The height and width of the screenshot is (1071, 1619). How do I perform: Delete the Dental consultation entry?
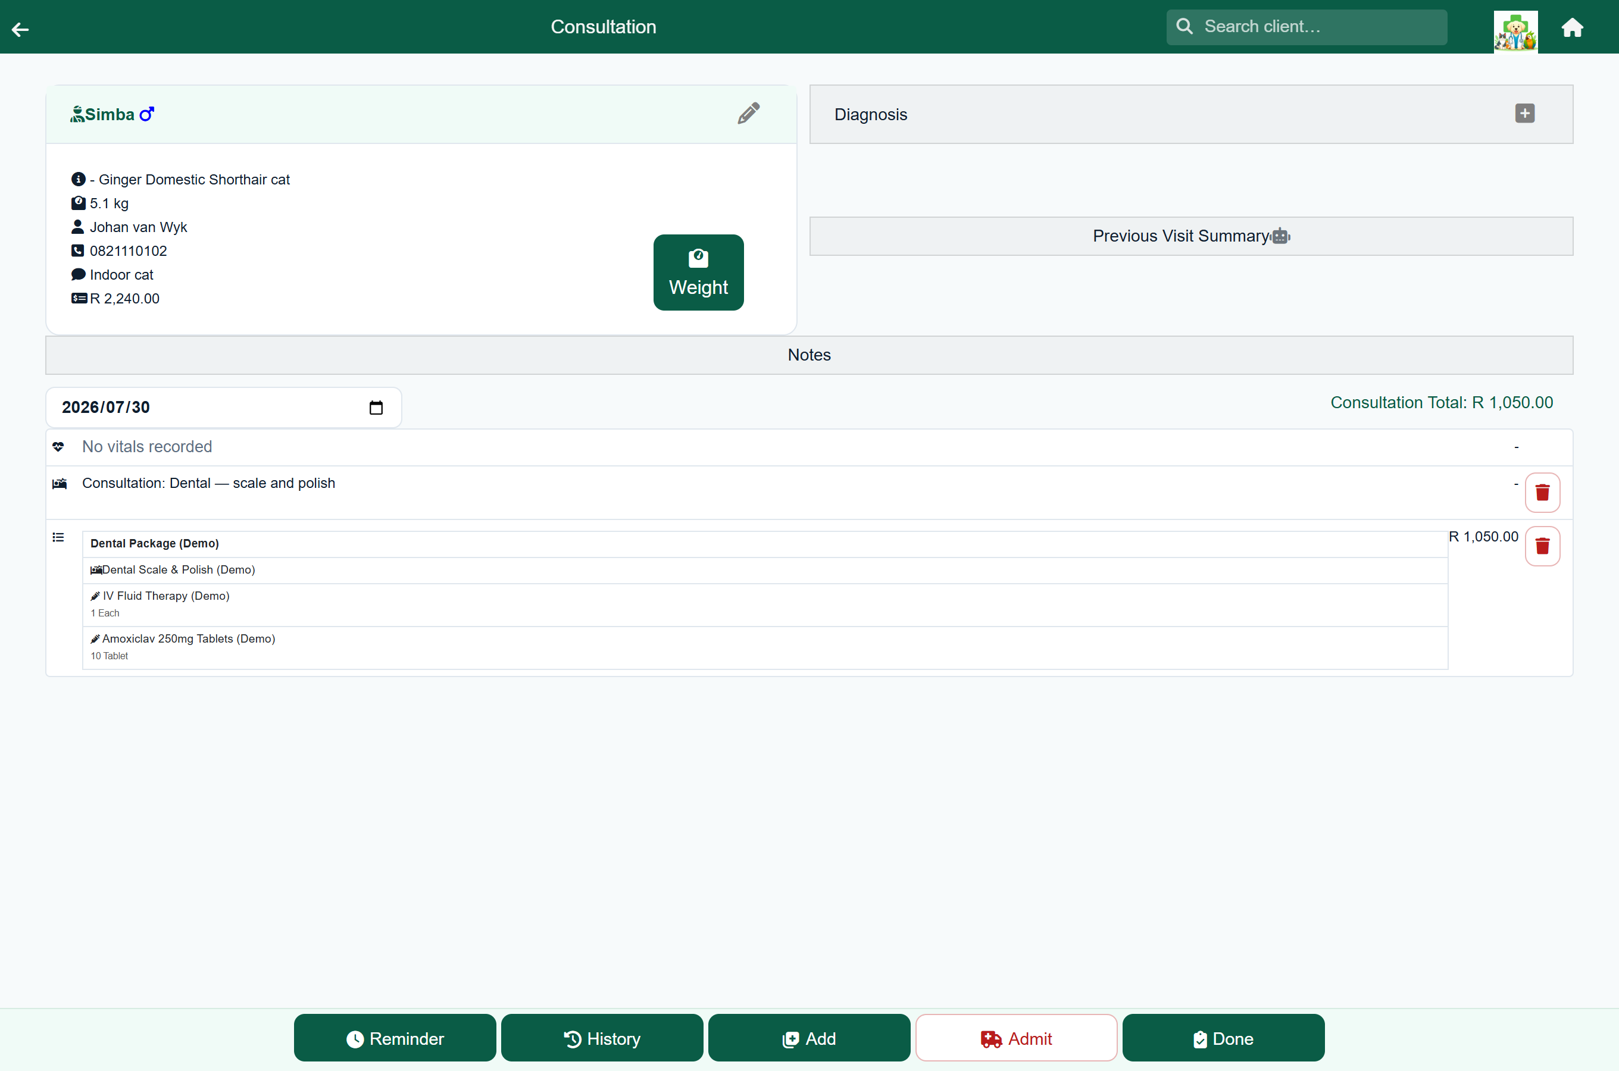pyautogui.click(x=1542, y=493)
